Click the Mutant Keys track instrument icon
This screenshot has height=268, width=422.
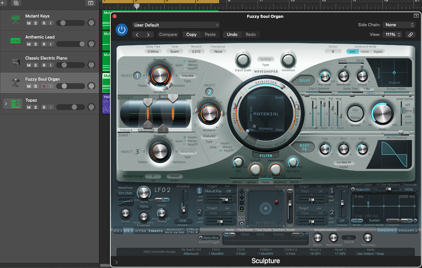coord(15,20)
